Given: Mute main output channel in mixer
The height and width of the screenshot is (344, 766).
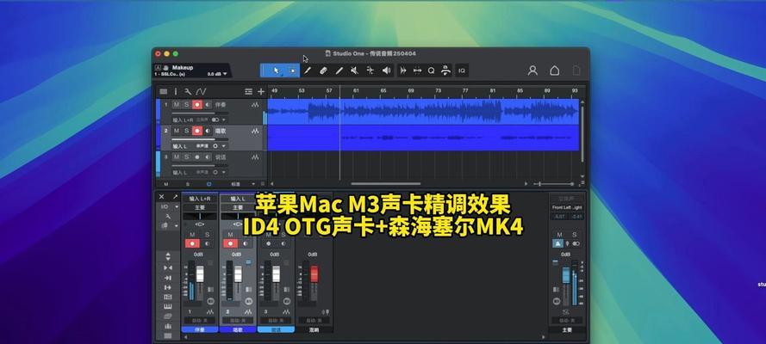Looking at the screenshot, I should point(559,235).
